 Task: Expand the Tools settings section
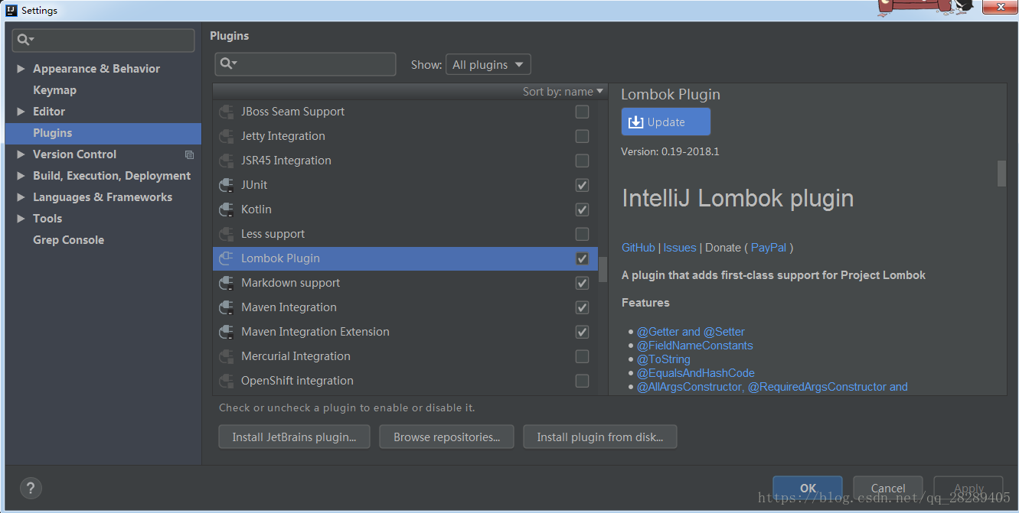pyautogui.click(x=21, y=219)
